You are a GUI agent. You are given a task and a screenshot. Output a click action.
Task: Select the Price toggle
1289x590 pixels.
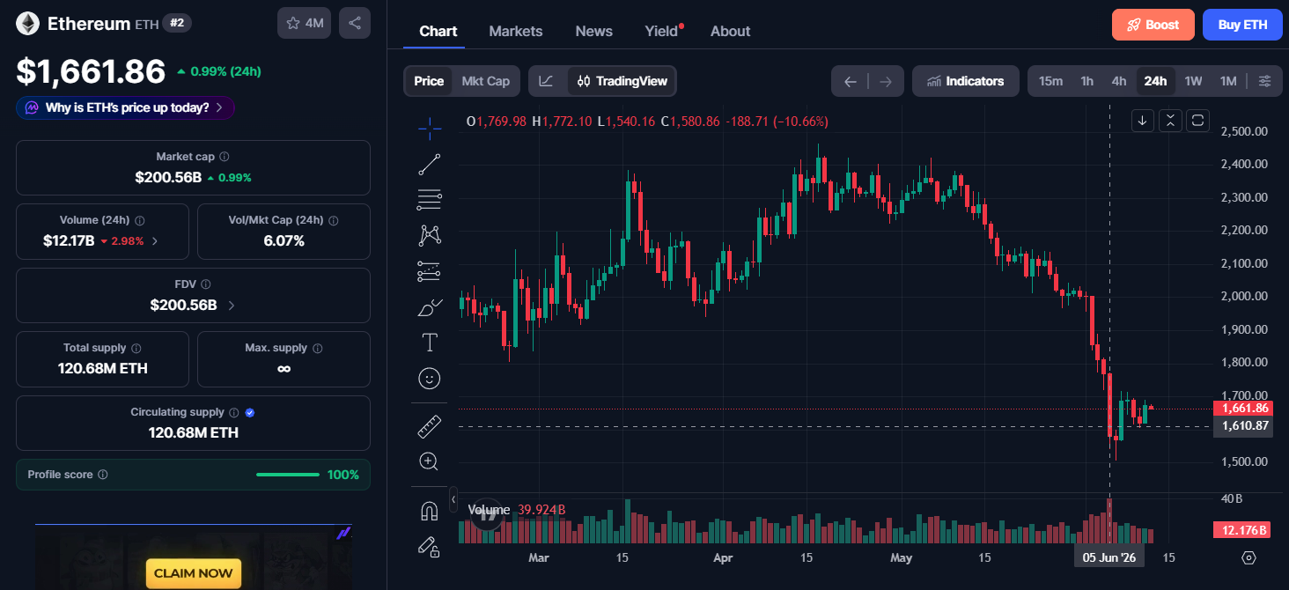click(429, 81)
